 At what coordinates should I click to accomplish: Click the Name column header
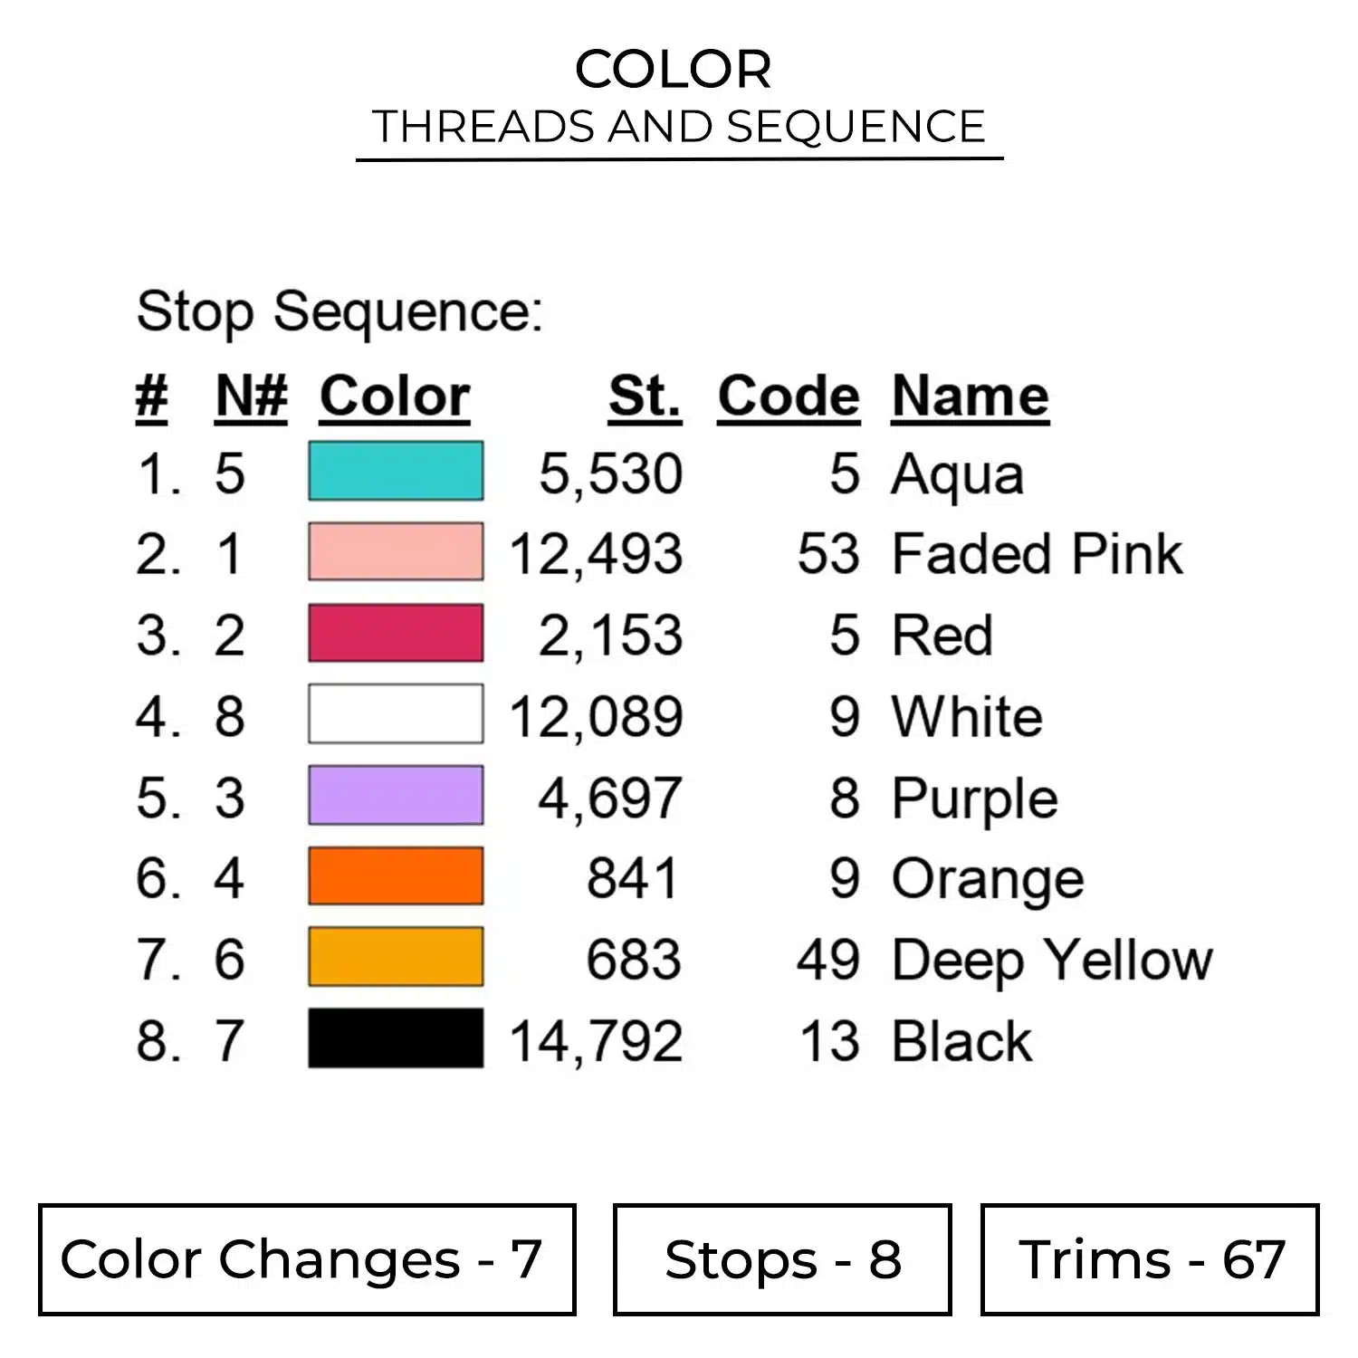click(971, 397)
